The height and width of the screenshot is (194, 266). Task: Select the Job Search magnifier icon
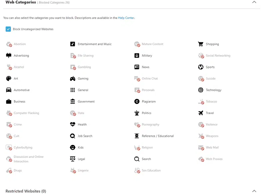[72, 136]
